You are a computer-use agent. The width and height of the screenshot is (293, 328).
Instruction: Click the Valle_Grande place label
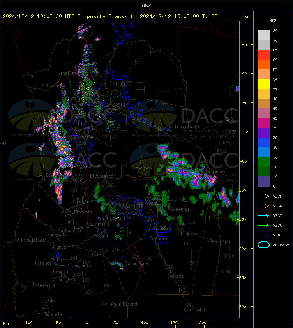[x=113, y=219]
